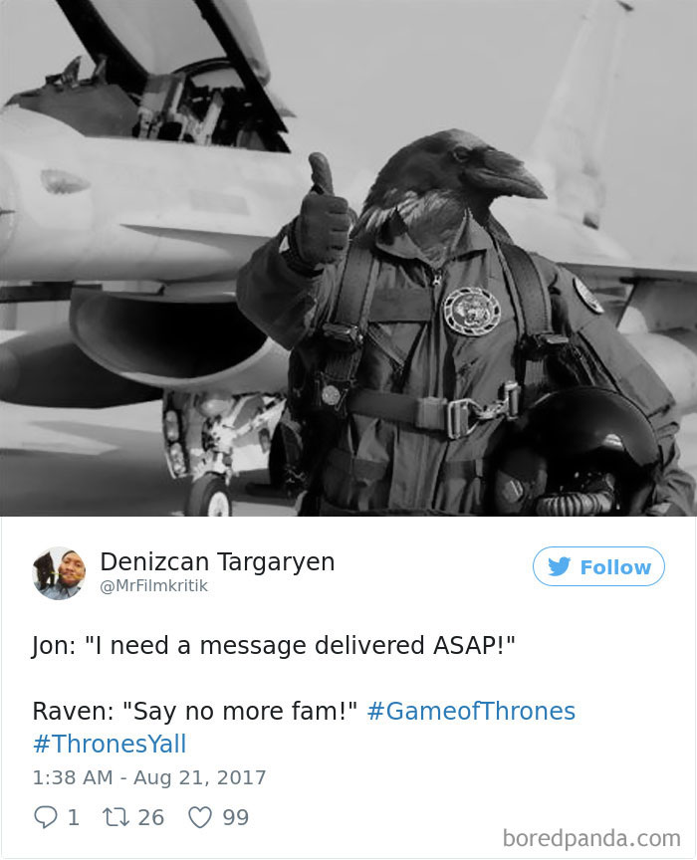Click the boredpanda.com watermark

click(591, 838)
